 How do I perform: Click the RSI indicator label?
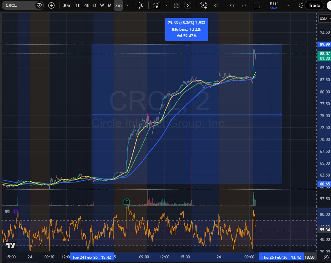coord(7,212)
